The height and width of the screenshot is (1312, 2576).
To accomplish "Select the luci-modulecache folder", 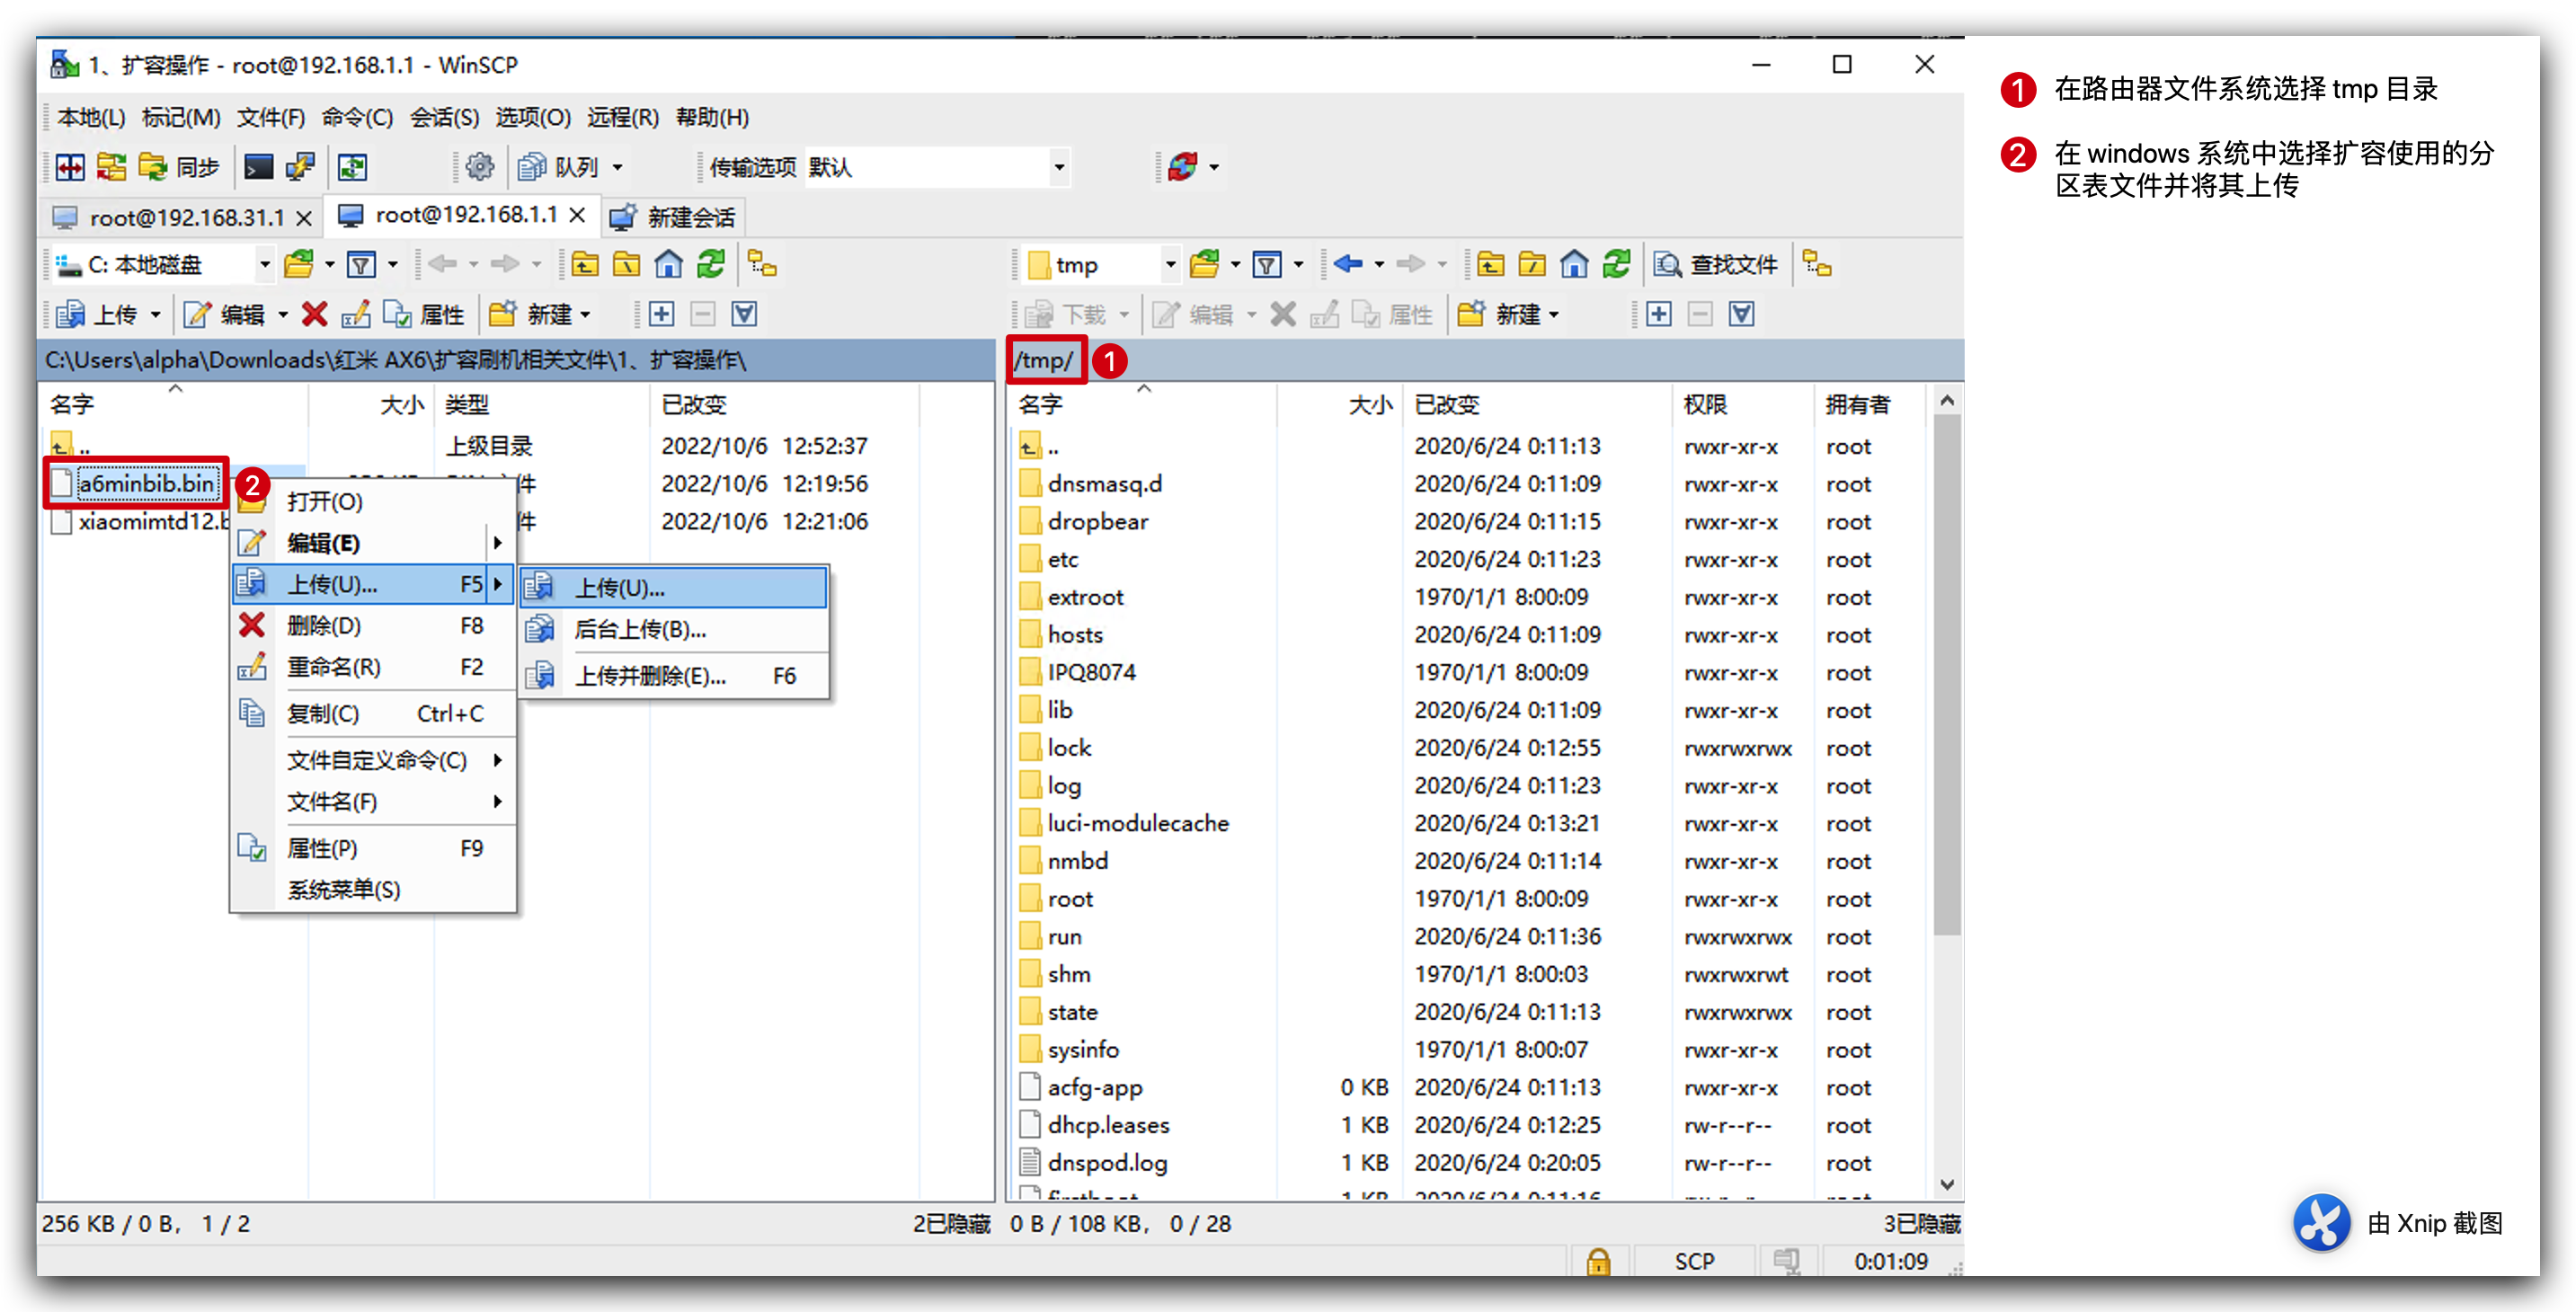I will [x=1138, y=823].
